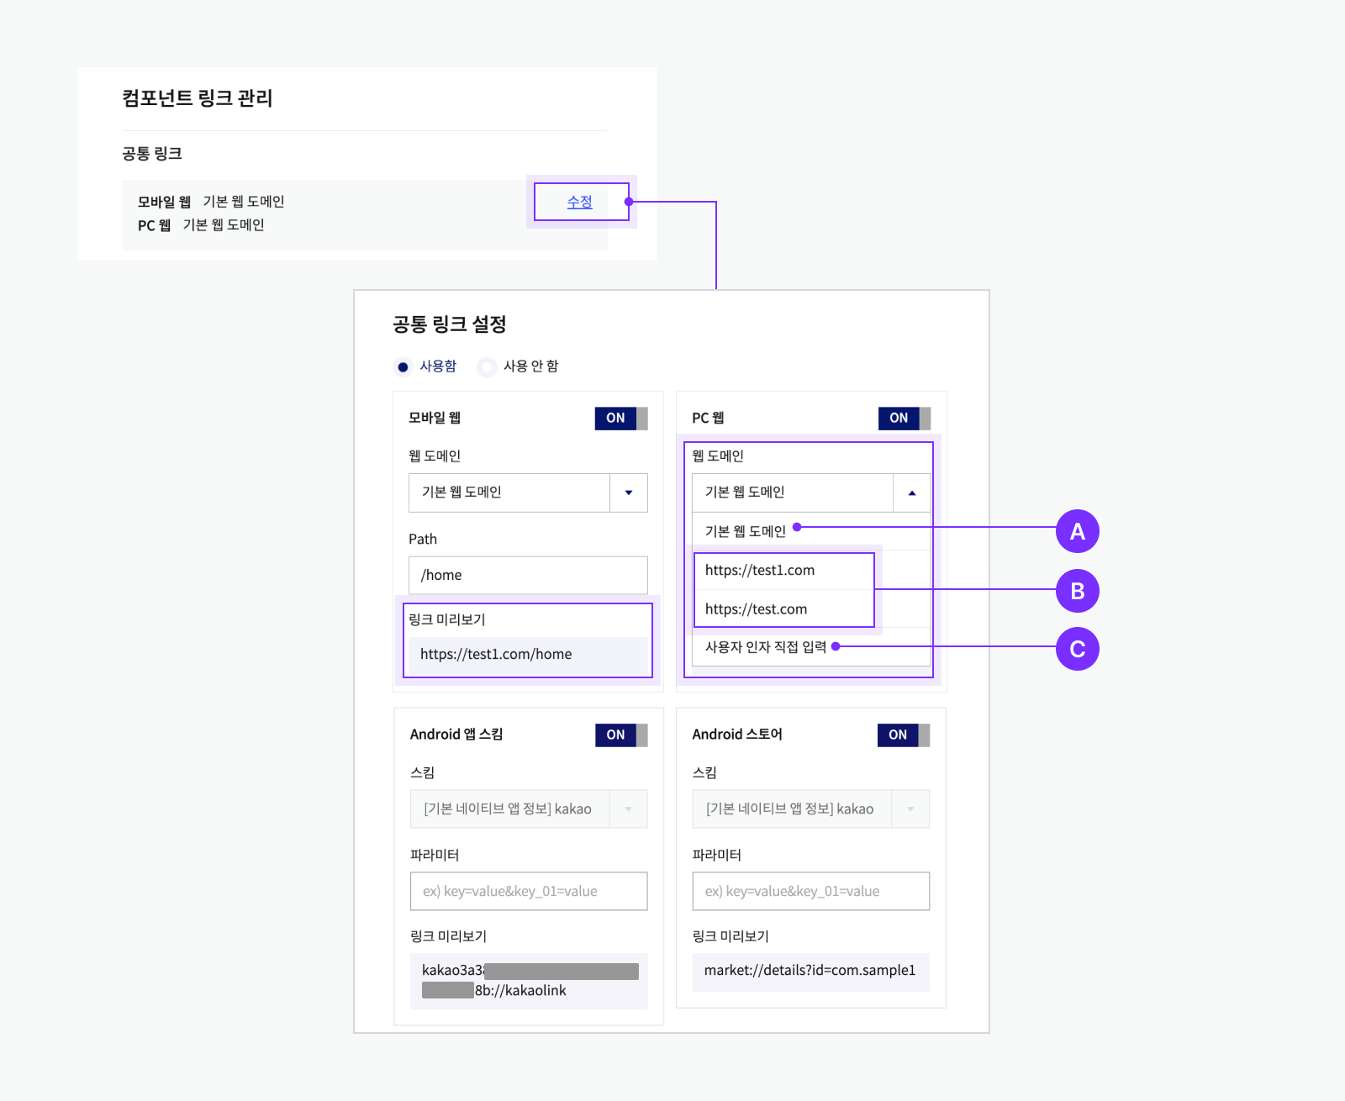Click the https://test1.com/home 링크 미리보기 preview

[528, 654]
